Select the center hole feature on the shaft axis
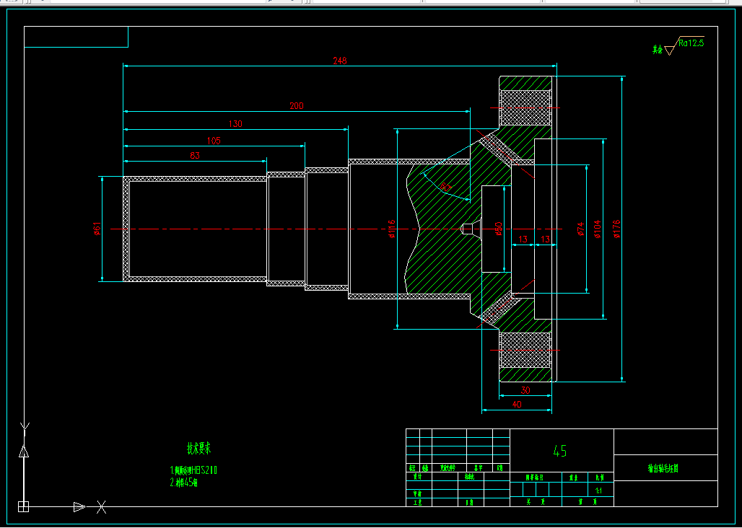The height and width of the screenshot is (528, 742). point(469,229)
